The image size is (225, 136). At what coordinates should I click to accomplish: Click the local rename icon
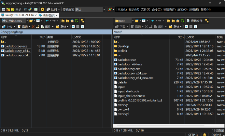[37, 27]
